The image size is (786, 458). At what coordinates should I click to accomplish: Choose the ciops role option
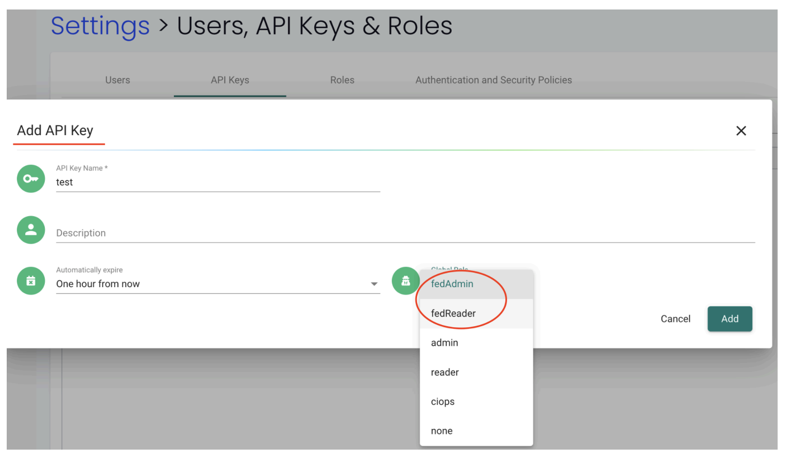tap(476, 402)
